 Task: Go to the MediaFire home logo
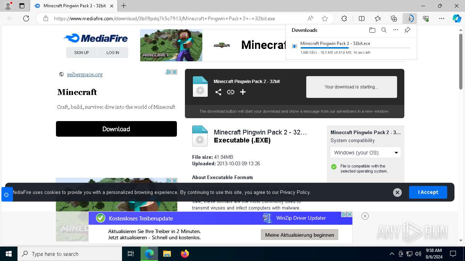(x=96, y=38)
